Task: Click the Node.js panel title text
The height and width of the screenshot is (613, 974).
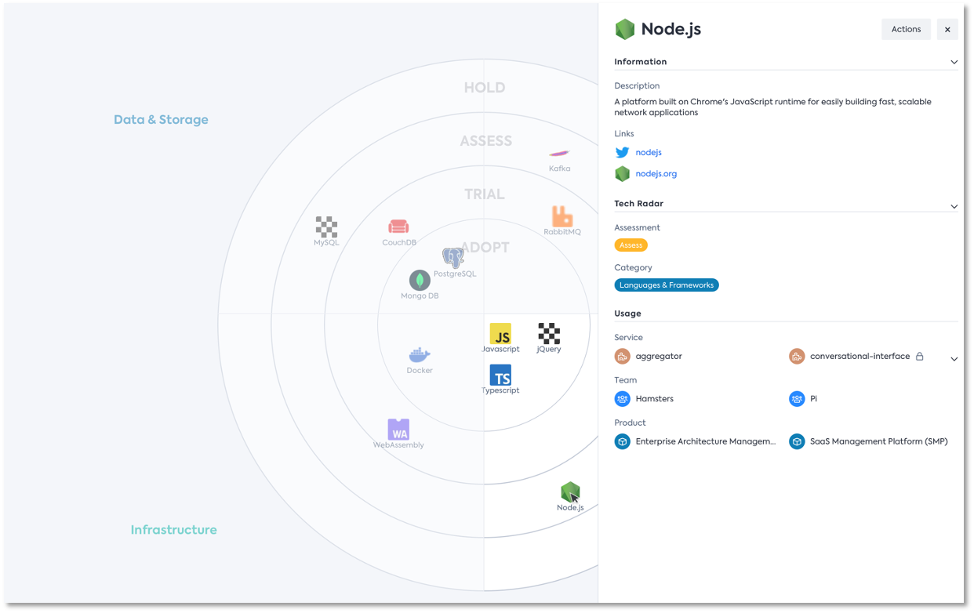Action: pos(671,30)
